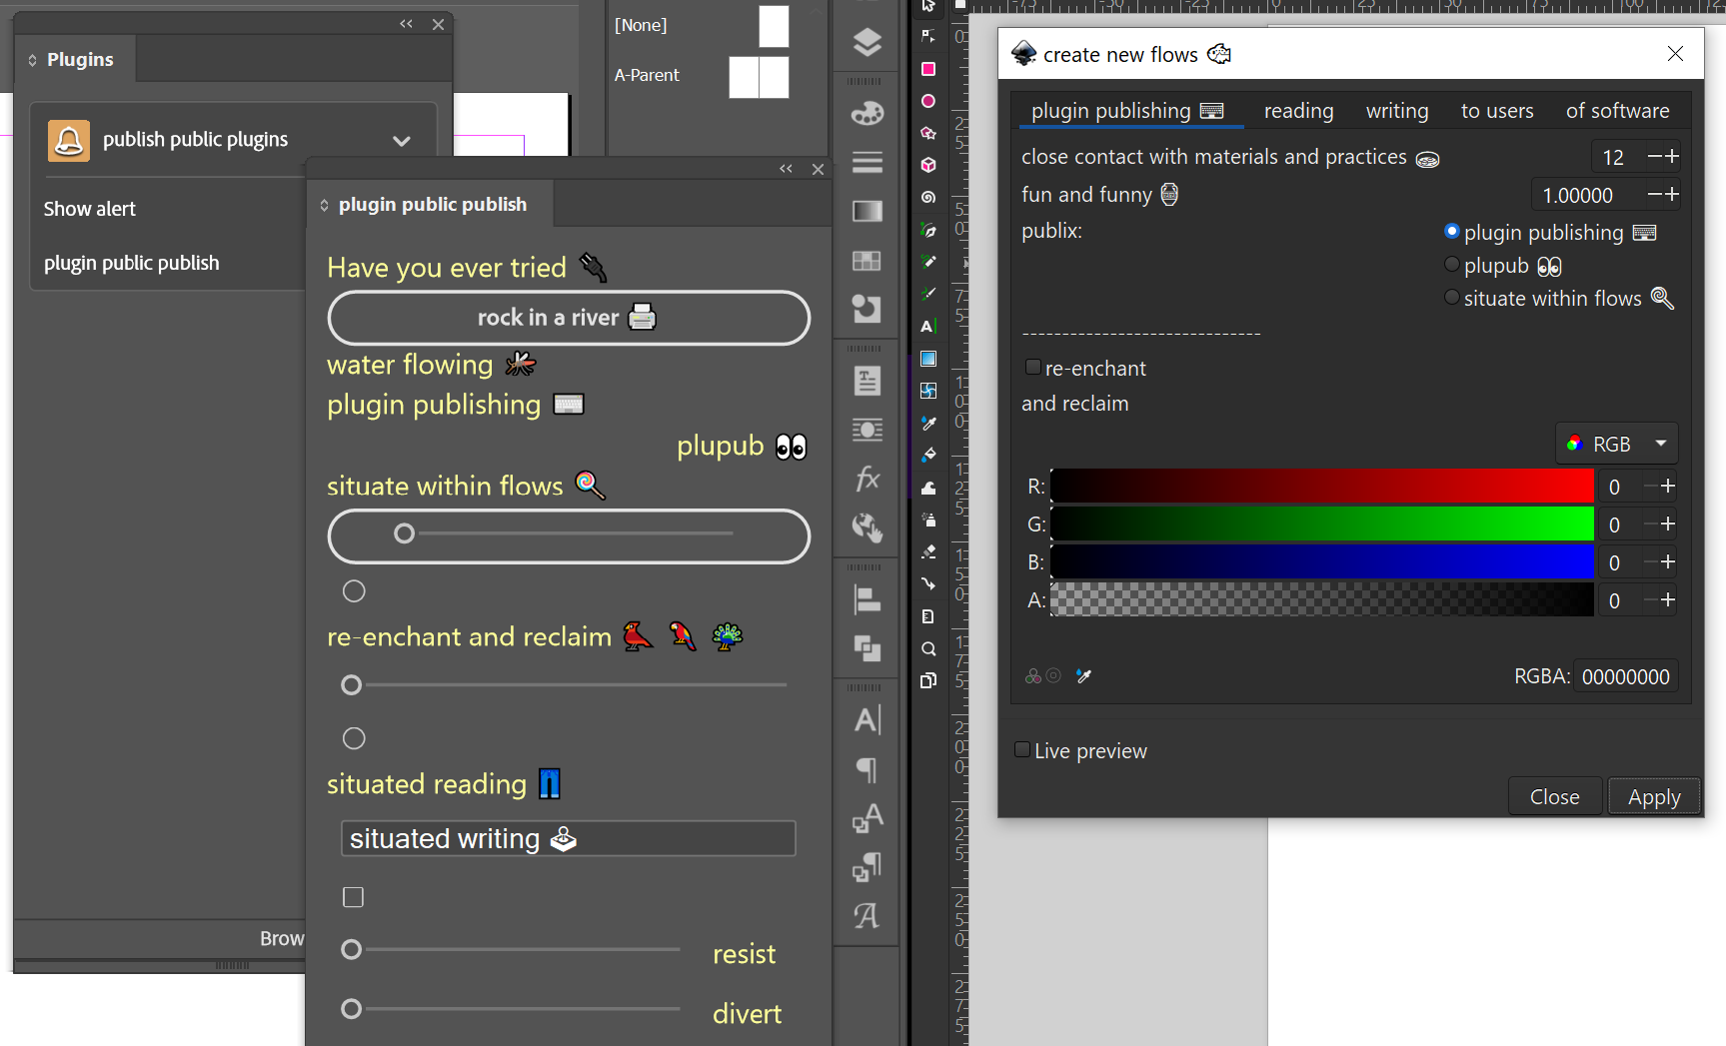Open the Character panel icon
This screenshot has height=1046, width=1726.
coord(866,719)
